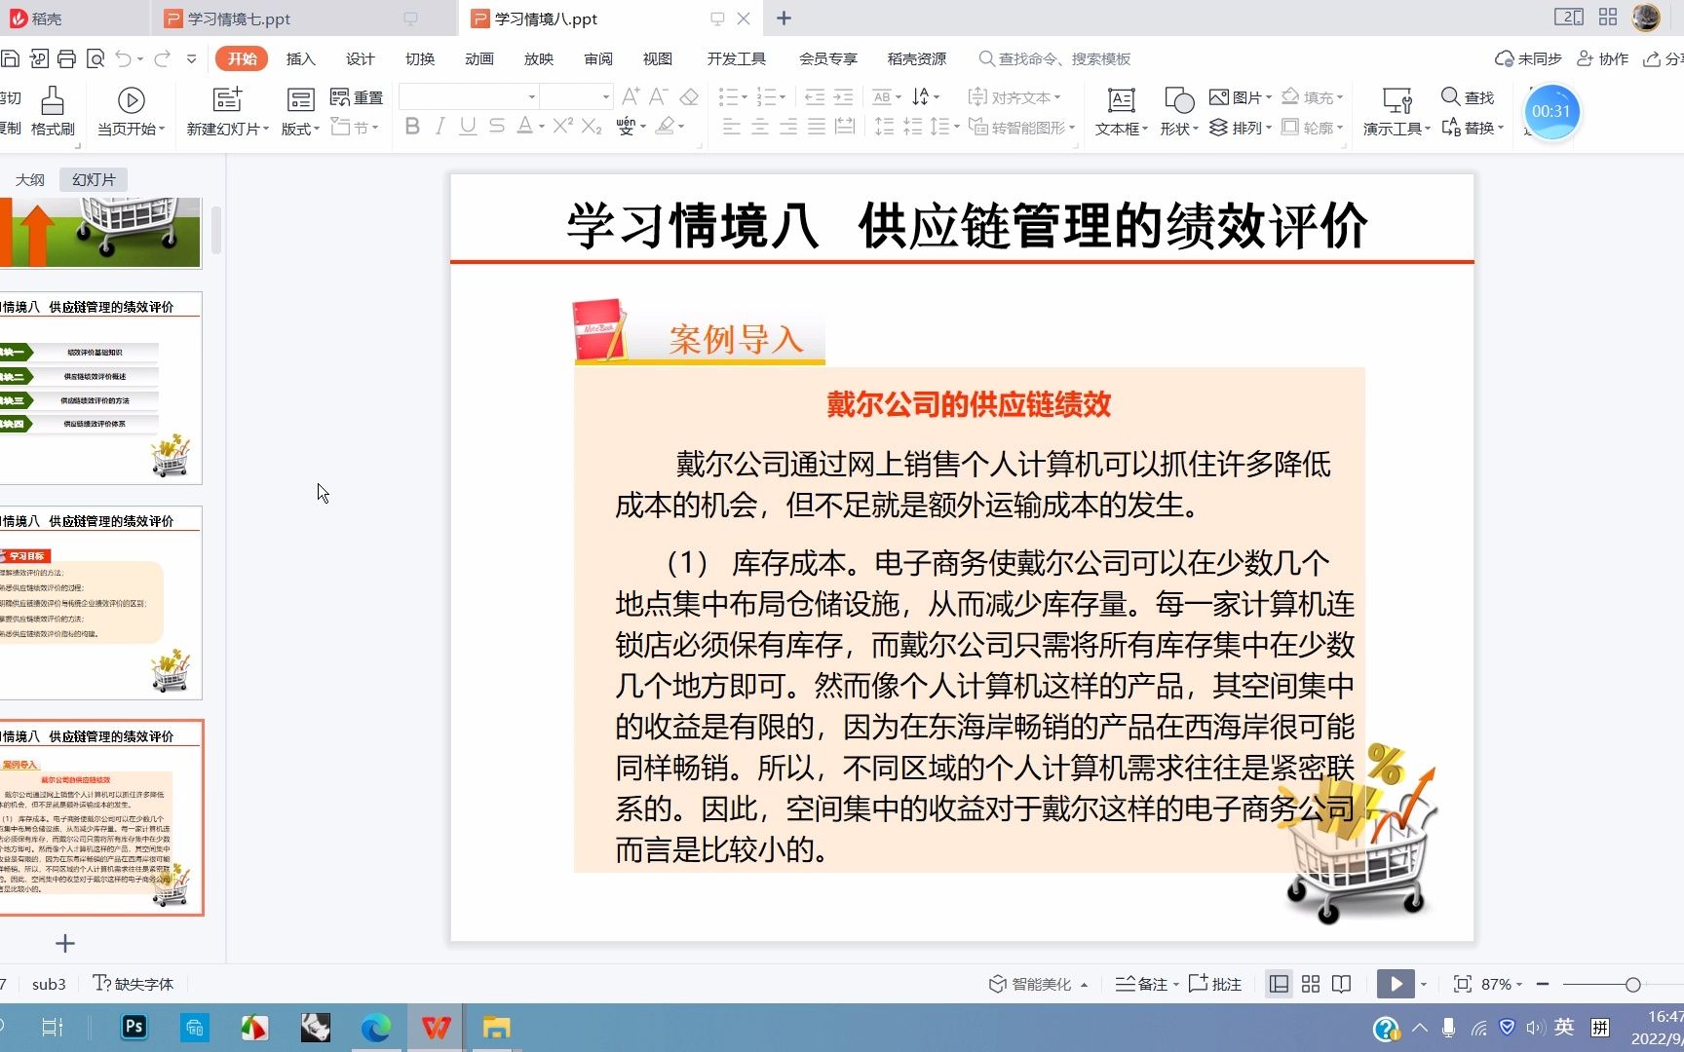Toggle Strikethrough text formatting
Screen dimensions: 1684x1052
coord(496,126)
